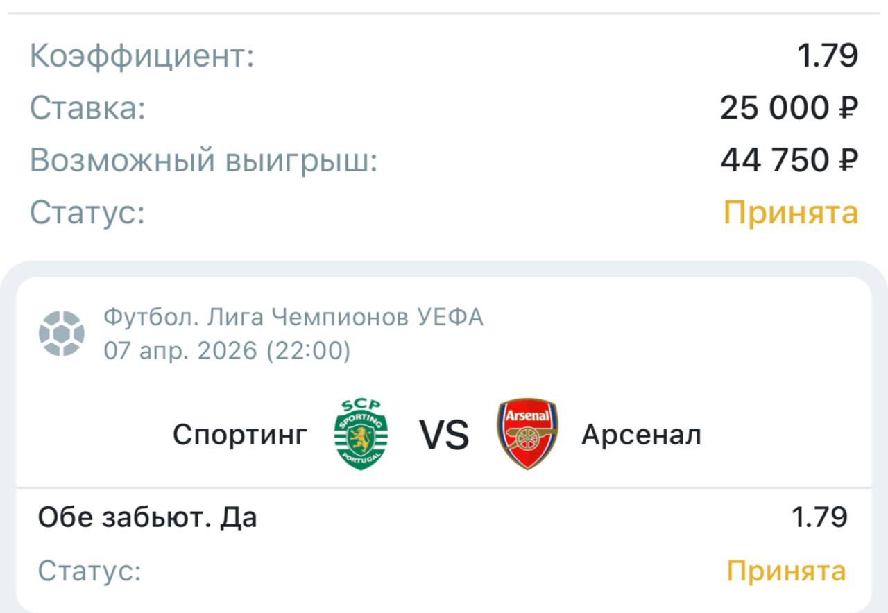Click the football sport icon
Screen dimensions: 888x613
point(62,334)
